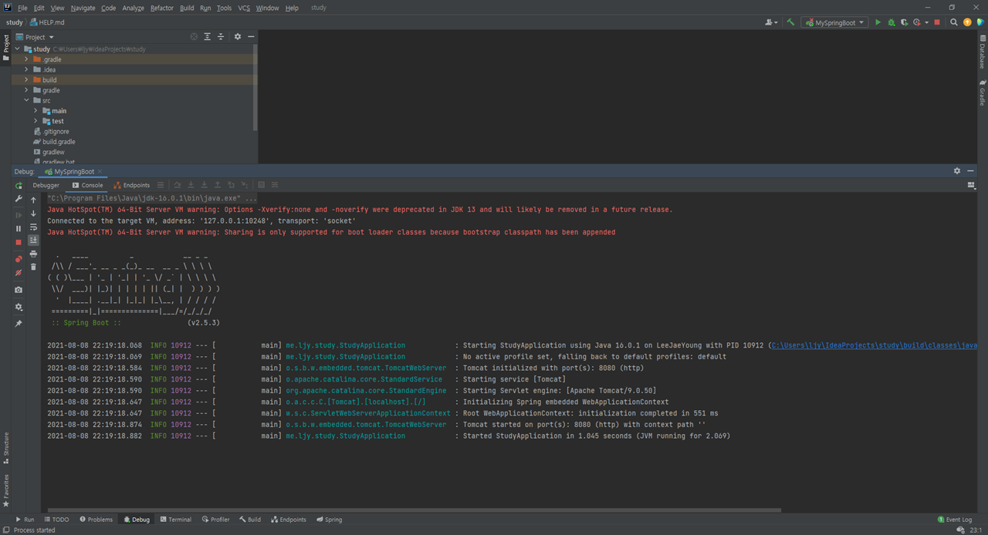Stop MySpringBoot with Debug panel stop button

19,242
